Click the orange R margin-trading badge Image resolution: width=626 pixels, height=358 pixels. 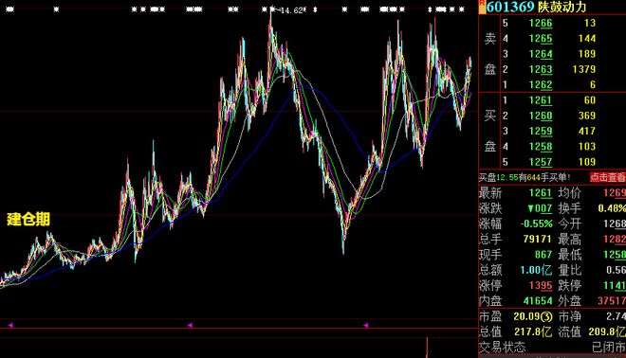point(482,7)
